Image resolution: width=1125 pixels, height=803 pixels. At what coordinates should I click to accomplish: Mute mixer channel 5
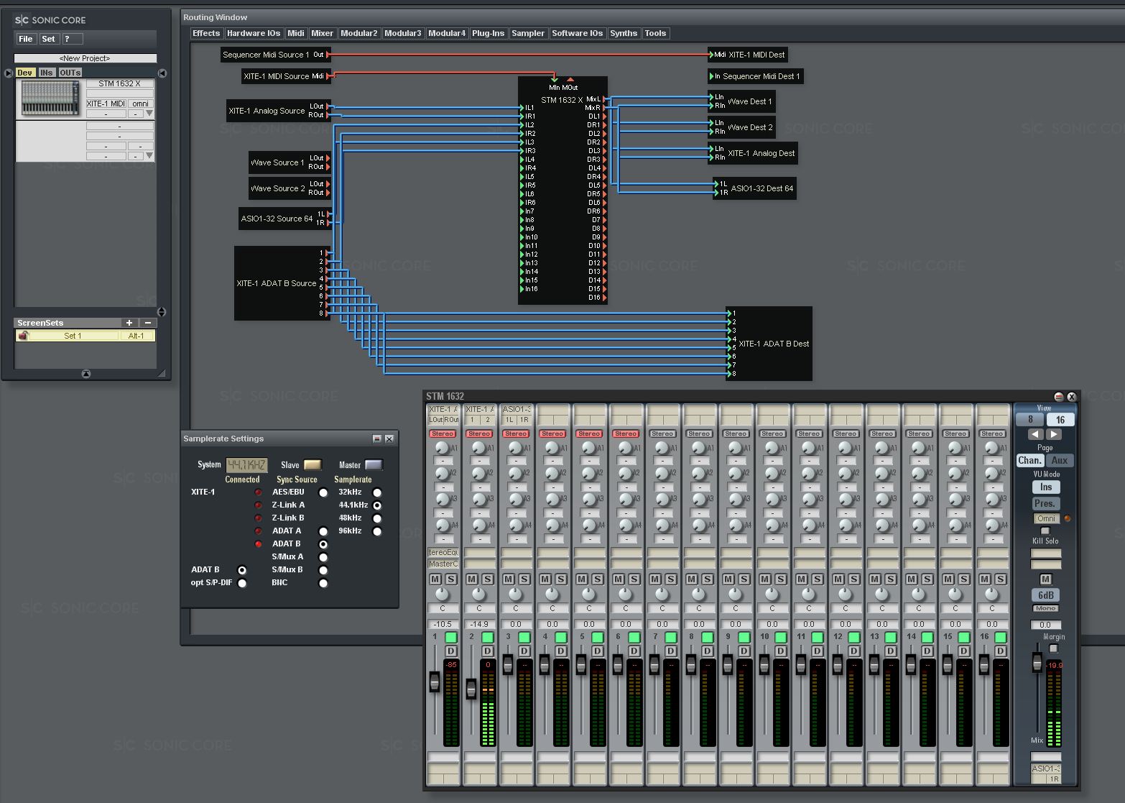582,579
